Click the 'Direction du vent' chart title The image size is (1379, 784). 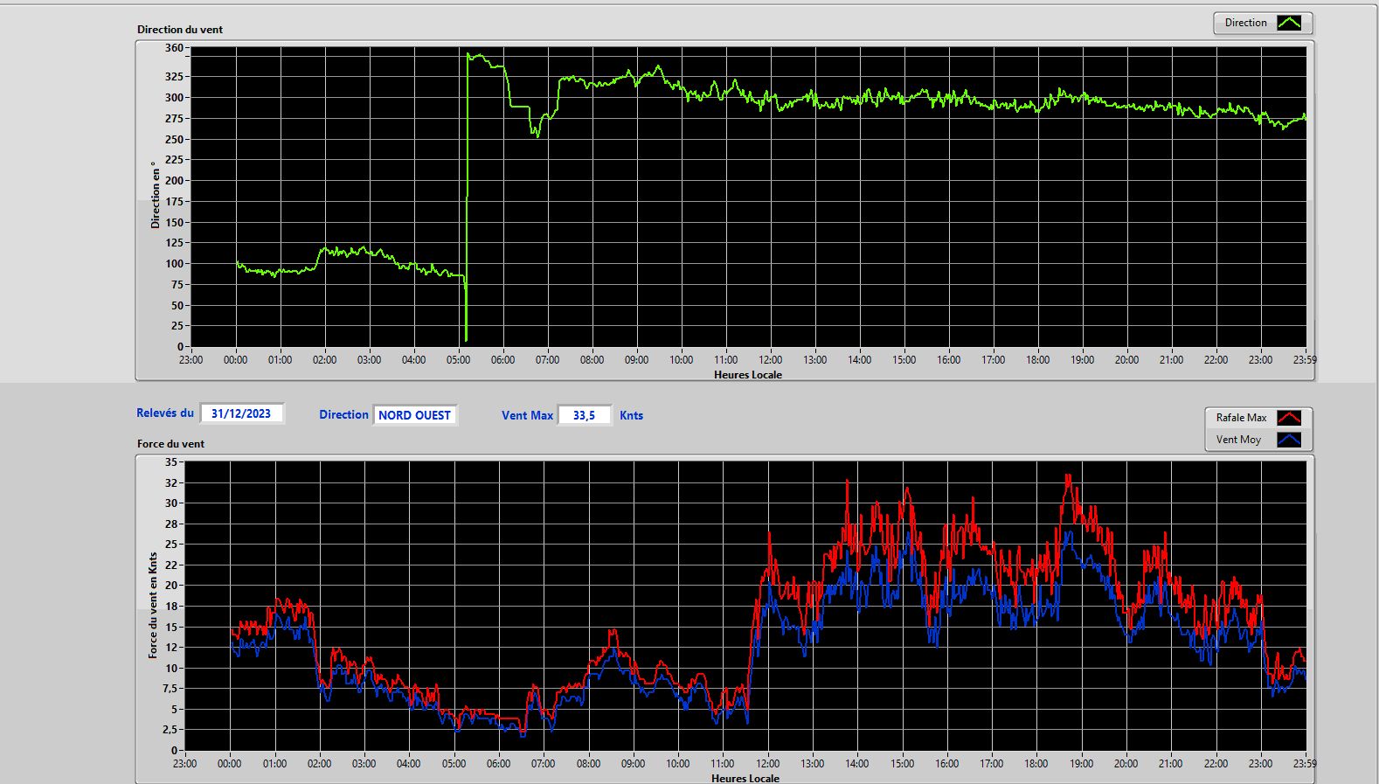click(180, 30)
